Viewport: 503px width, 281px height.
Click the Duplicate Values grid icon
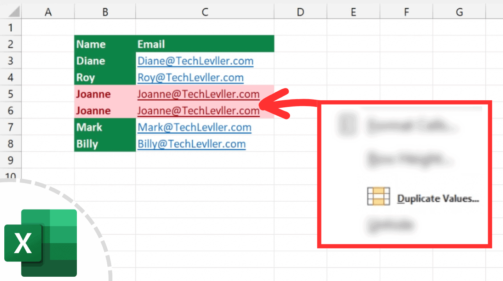pos(378,196)
